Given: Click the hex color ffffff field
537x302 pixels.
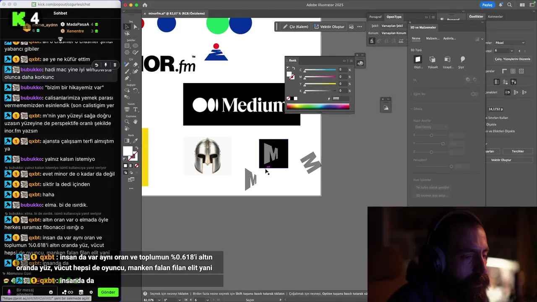Looking at the screenshot, I should tap(340, 99).
